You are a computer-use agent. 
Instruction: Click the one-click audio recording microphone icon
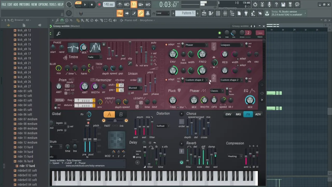click(269, 4)
